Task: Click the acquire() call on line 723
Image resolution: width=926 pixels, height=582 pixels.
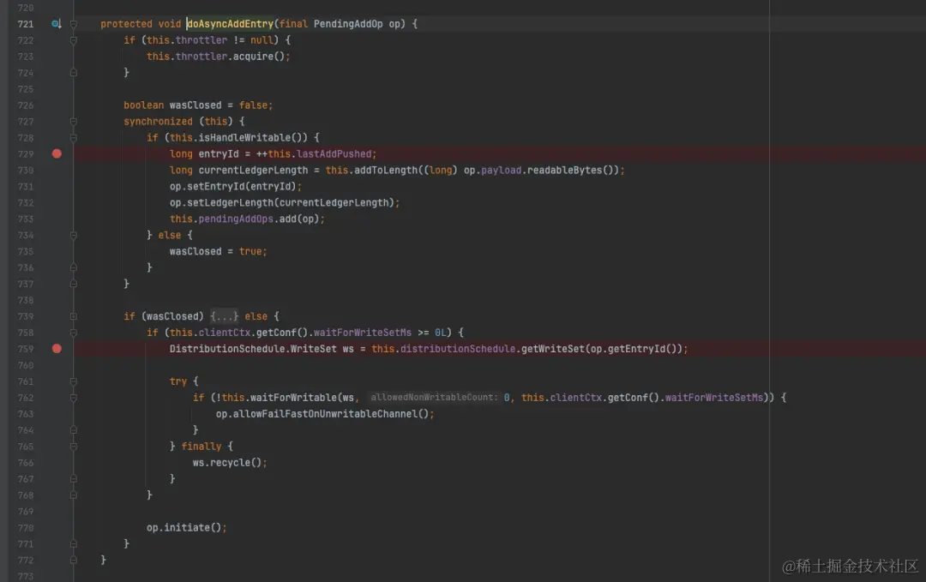Action: (x=259, y=56)
